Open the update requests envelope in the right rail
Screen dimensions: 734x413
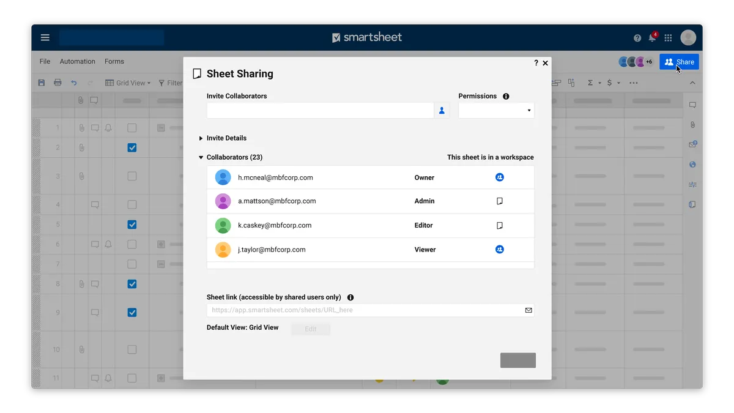tap(692, 144)
